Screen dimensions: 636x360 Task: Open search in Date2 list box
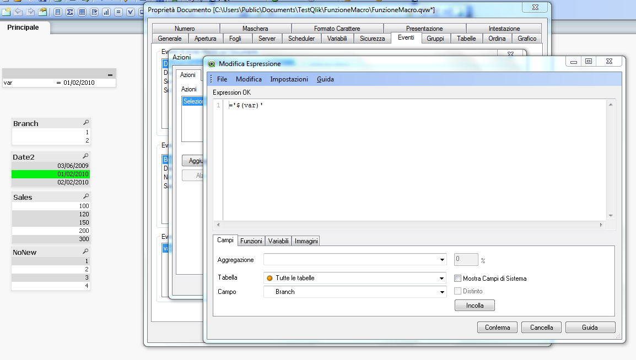pos(85,156)
